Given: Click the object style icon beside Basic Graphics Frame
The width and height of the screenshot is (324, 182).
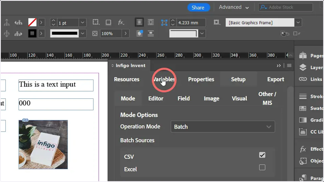Looking at the screenshot, I should [217, 22].
